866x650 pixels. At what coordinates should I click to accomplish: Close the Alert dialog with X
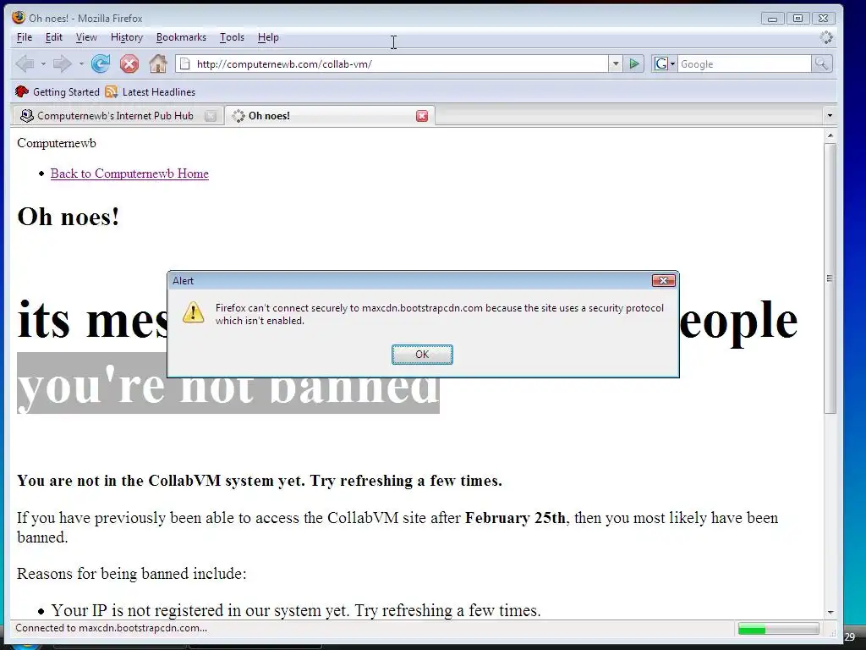(x=663, y=281)
